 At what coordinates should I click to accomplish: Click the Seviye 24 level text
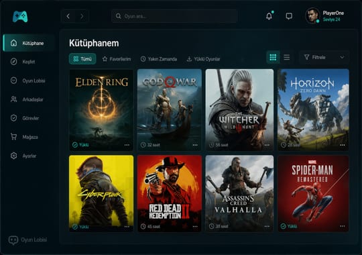point(331,19)
